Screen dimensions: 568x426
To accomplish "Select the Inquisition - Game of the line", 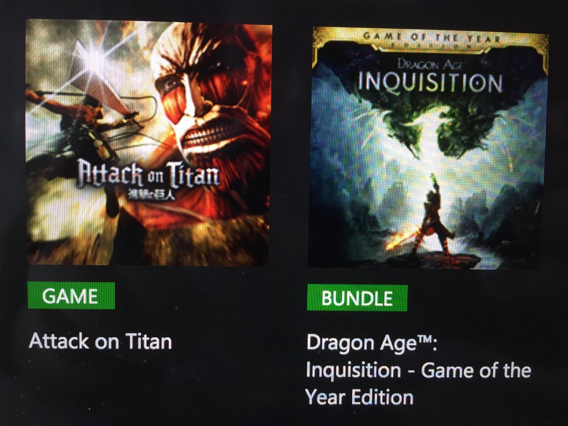I will [x=418, y=370].
